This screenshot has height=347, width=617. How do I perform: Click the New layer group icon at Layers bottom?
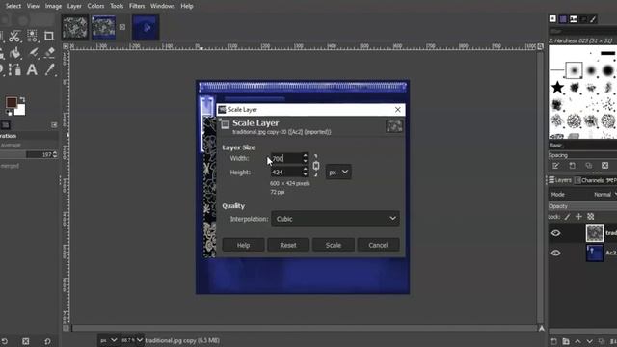(566, 341)
